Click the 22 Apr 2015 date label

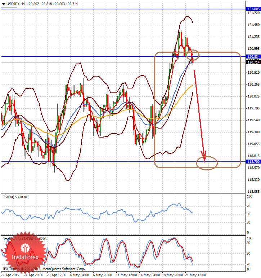tap(10, 275)
